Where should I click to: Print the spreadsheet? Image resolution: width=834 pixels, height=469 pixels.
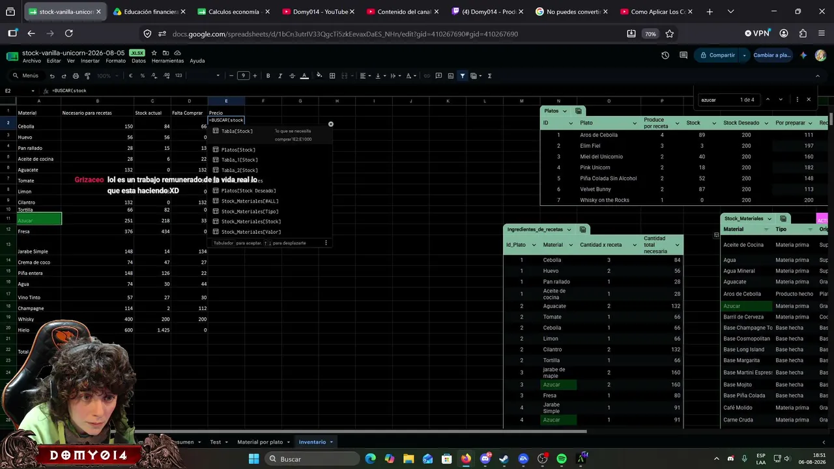point(76,76)
